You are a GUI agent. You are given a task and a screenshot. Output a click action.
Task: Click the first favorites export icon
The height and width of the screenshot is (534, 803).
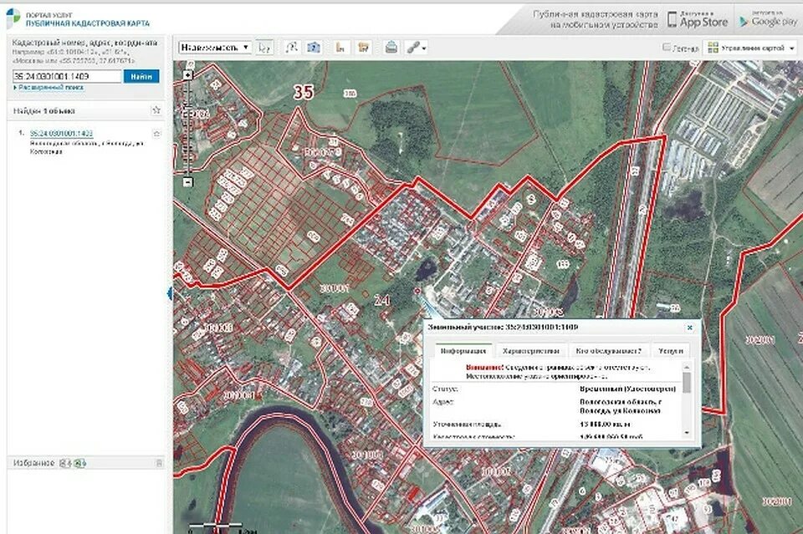65,463
